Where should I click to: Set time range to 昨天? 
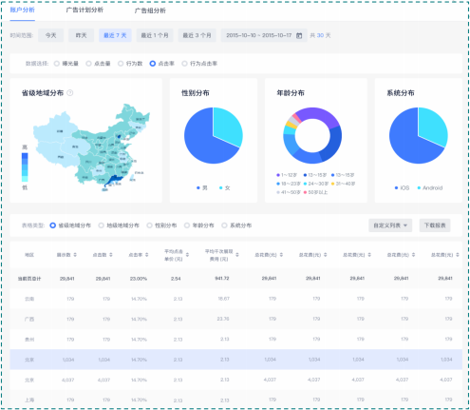81,35
